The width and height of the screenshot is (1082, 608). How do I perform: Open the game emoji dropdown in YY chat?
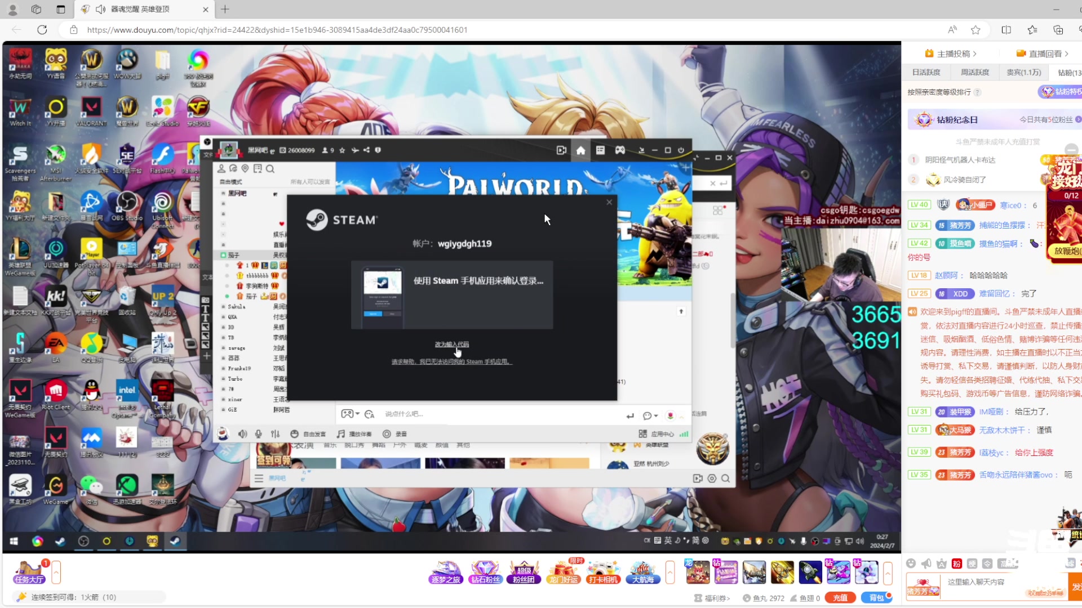coord(350,414)
